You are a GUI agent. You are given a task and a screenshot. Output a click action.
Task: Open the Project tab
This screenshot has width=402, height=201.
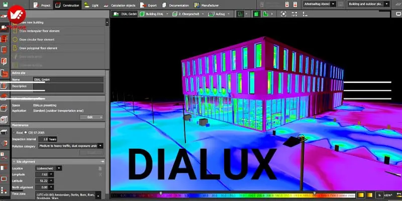click(42, 5)
